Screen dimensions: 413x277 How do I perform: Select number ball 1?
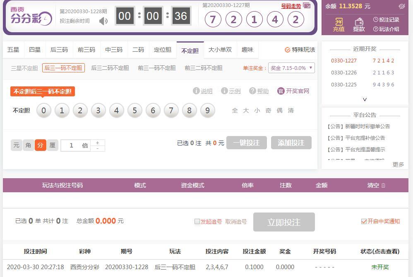62,110
